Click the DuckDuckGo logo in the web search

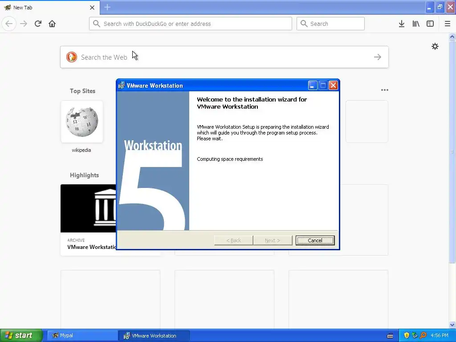(x=72, y=57)
